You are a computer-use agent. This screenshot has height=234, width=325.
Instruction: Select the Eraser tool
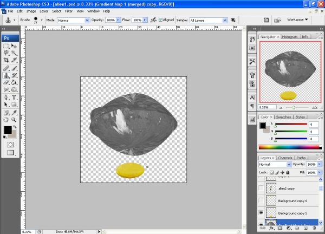(x=6, y=82)
